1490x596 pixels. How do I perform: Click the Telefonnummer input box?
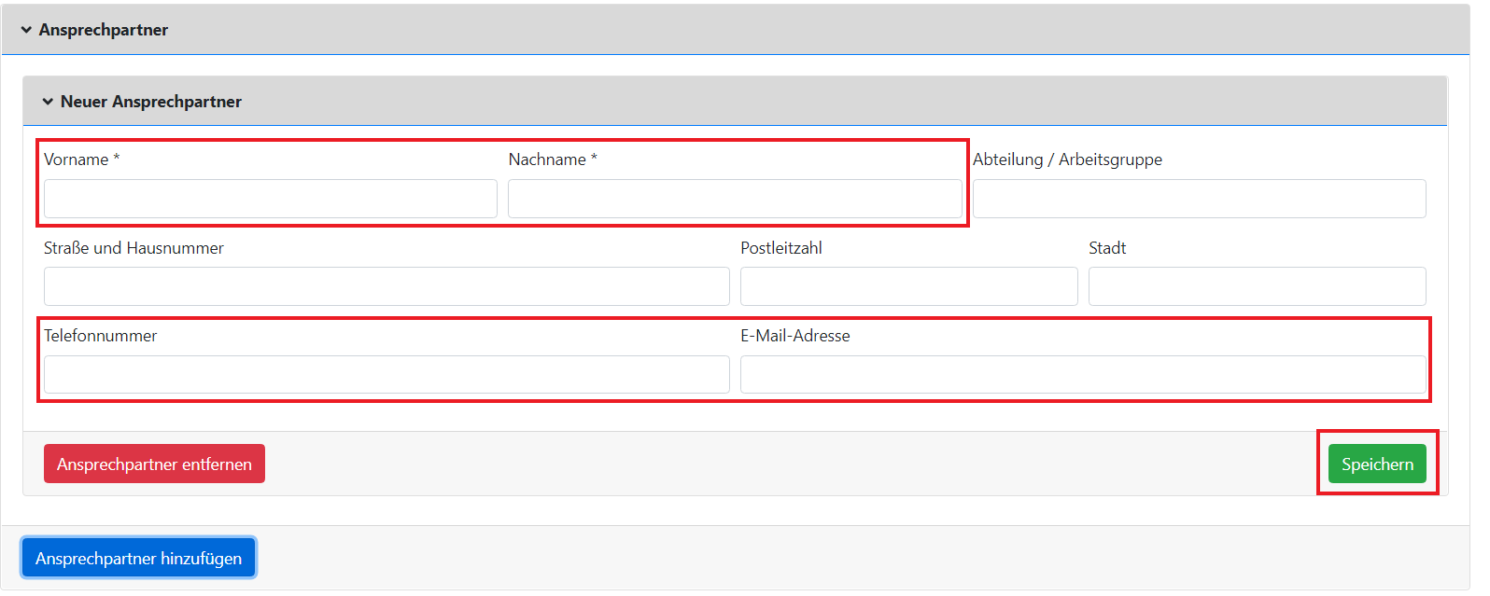click(x=387, y=375)
